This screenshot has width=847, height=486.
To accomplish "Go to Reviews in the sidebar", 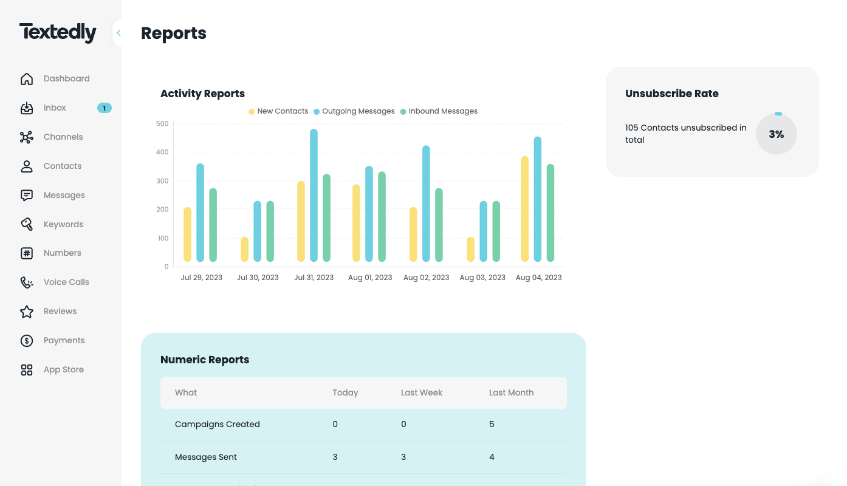I will pos(60,311).
